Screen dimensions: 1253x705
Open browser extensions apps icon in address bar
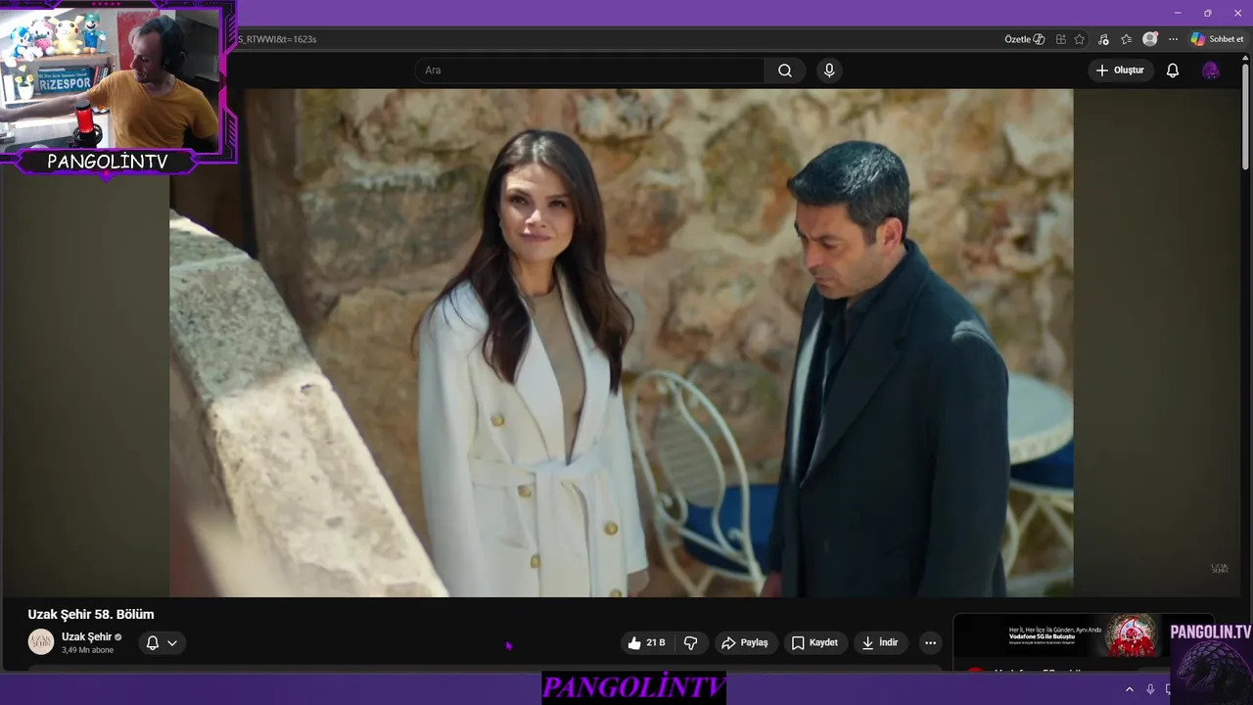click(x=1061, y=39)
